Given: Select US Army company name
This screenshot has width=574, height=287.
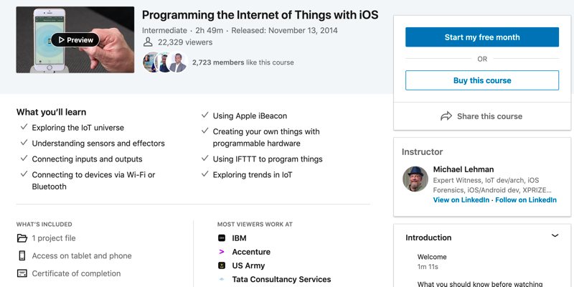Looking at the screenshot, I should 248,265.
